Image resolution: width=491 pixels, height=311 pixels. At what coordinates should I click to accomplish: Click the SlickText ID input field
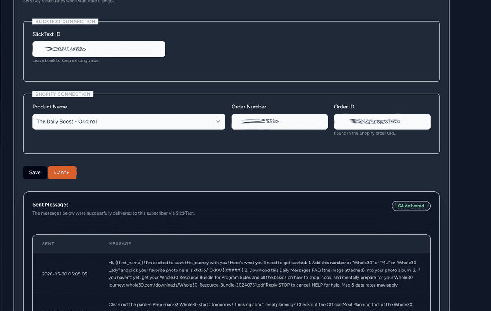(99, 49)
